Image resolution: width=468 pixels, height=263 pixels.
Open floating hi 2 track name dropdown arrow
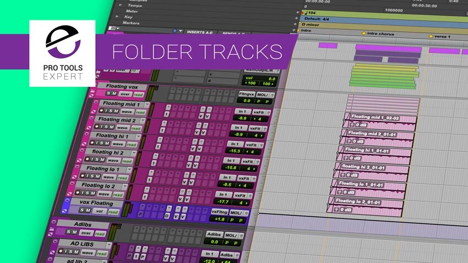pyautogui.click(x=134, y=153)
